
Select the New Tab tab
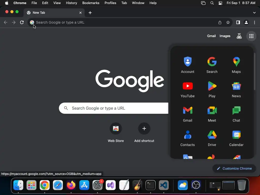(x=54, y=13)
